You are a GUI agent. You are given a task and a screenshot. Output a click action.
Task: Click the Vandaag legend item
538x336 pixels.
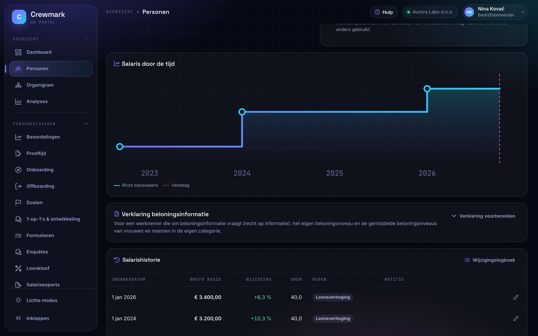pyautogui.click(x=176, y=185)
